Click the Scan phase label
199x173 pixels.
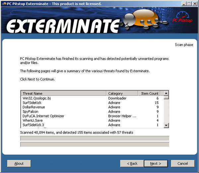(184, 45)
